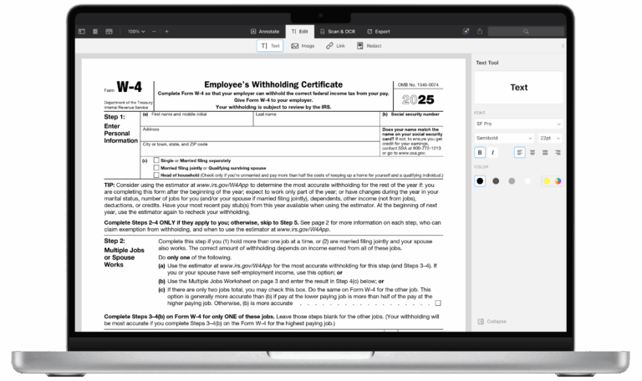Click the 2025 year label
642x381 pixels.
pos(418,99)
